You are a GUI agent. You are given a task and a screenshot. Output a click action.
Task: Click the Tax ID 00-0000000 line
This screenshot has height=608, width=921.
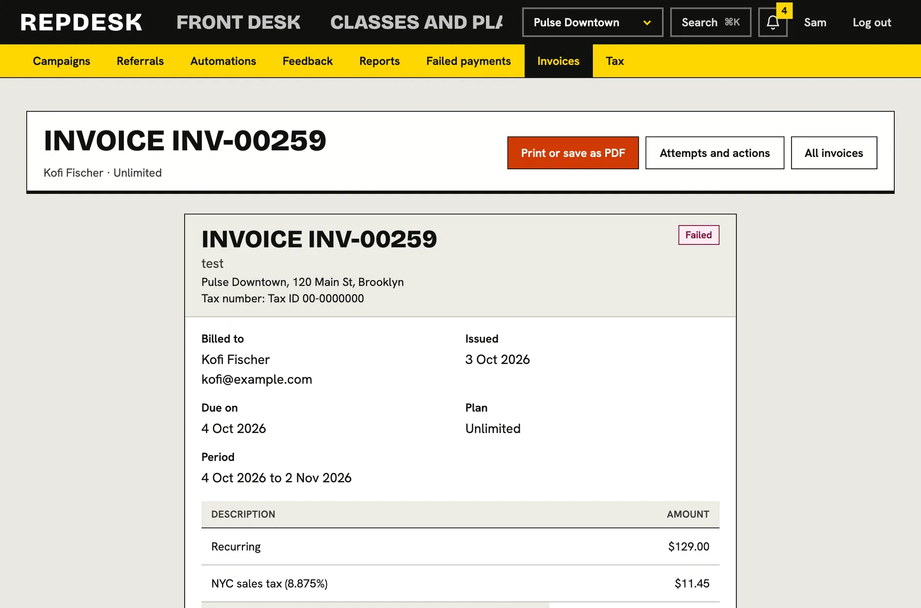click(282, 299)
